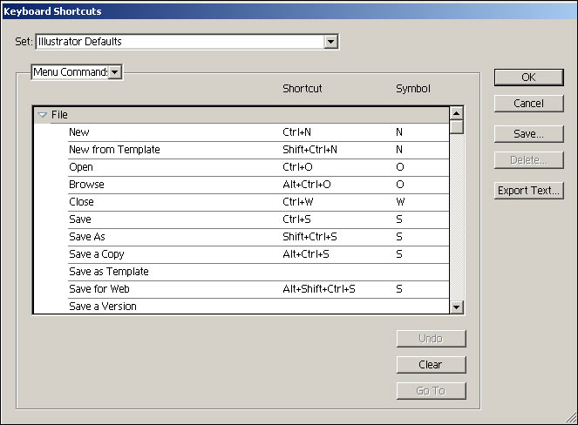Click the Alt+Ctrl+S shortcut cell
Image resolution: width=578 pixels, height=425 pixels.
tap(306, 254)
